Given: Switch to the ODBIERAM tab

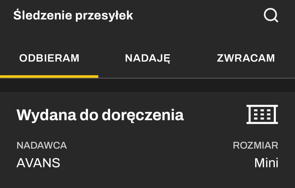Looking at the screenshot, I should pos(49,58).
